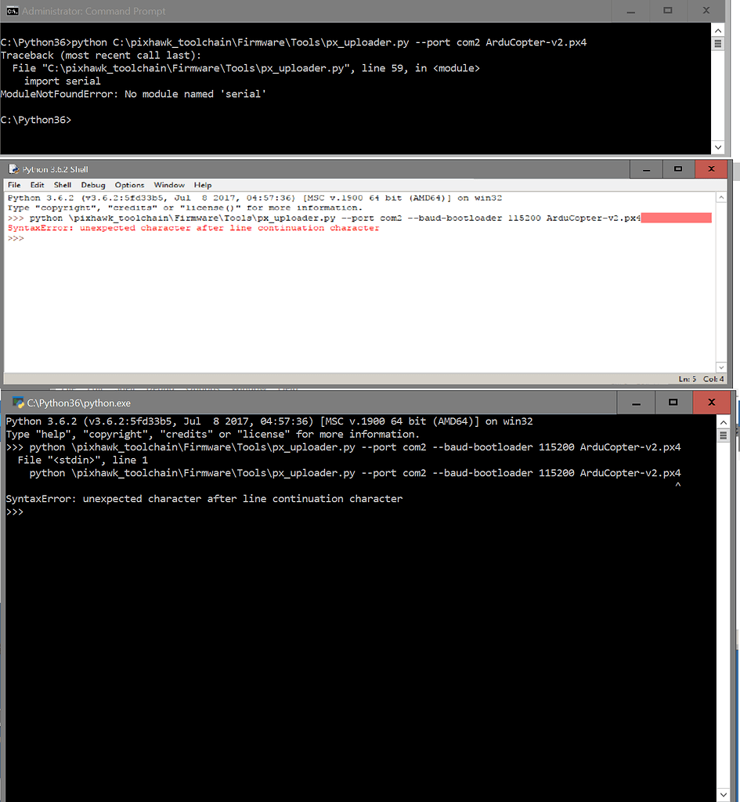This screenshot has height=802, width=740.
Task: Click the Edit menu in the IDLE shell
Action: tap(36, 185)
